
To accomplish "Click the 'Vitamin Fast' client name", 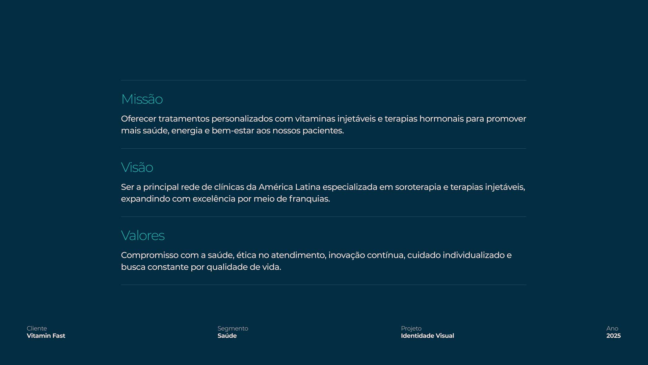I will tap(46, 336).
